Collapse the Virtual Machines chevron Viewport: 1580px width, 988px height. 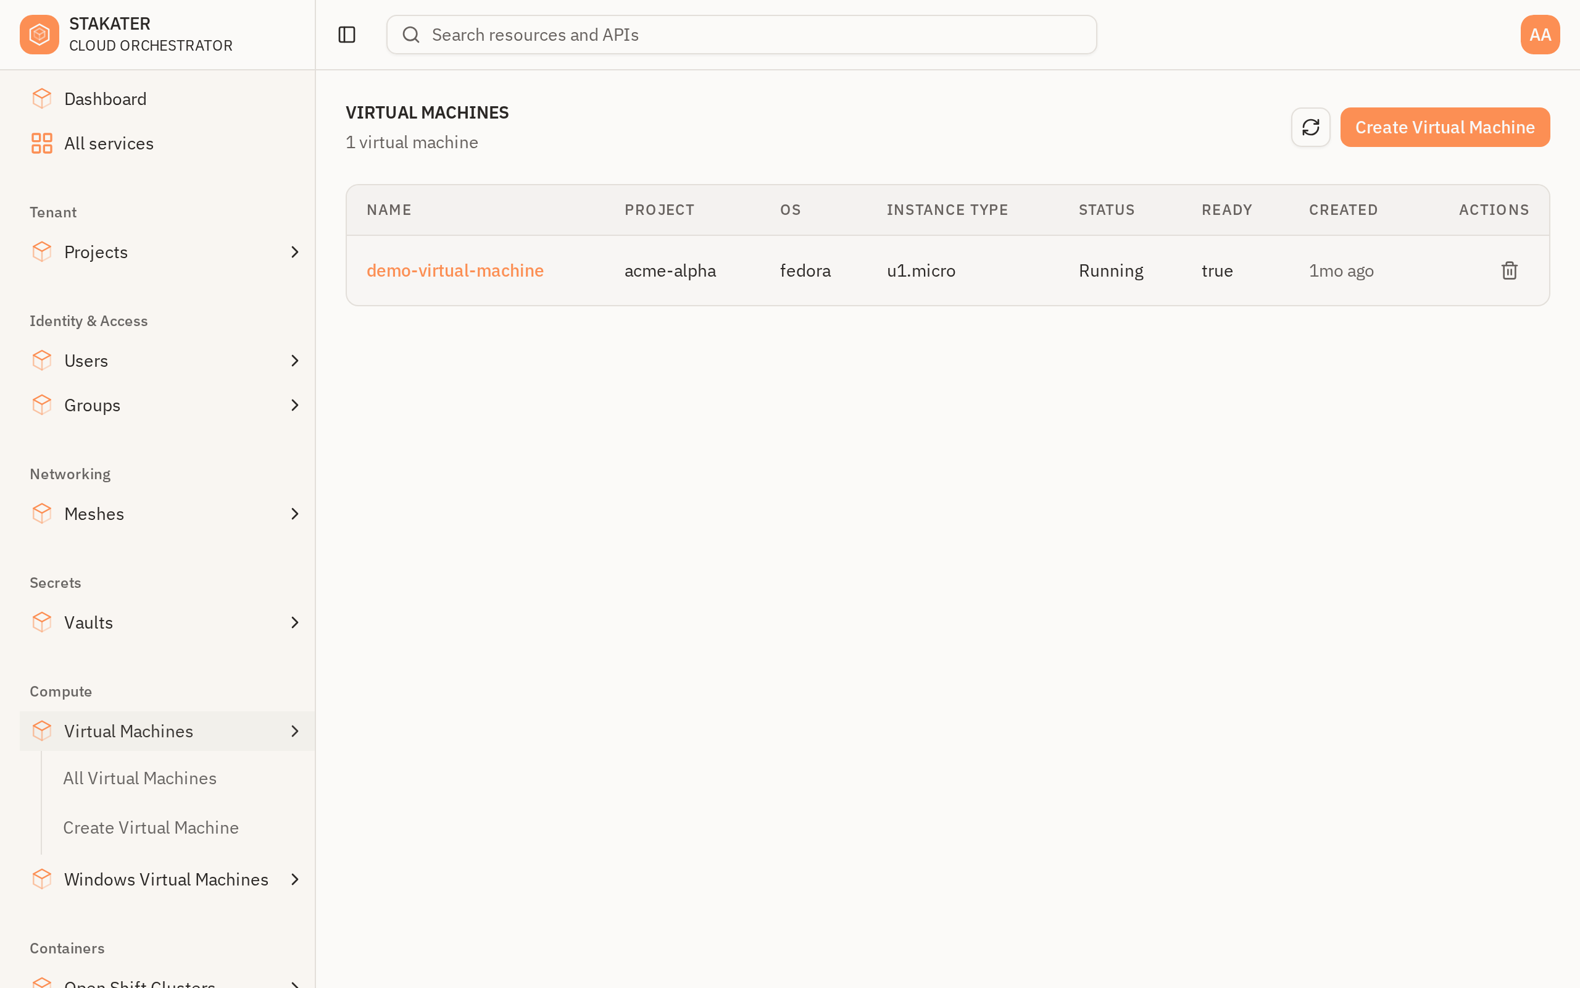pyautogui.click(x=294, y=731)
